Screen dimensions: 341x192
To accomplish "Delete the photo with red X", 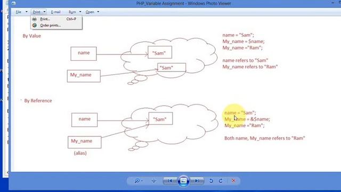I will [233, 181].
